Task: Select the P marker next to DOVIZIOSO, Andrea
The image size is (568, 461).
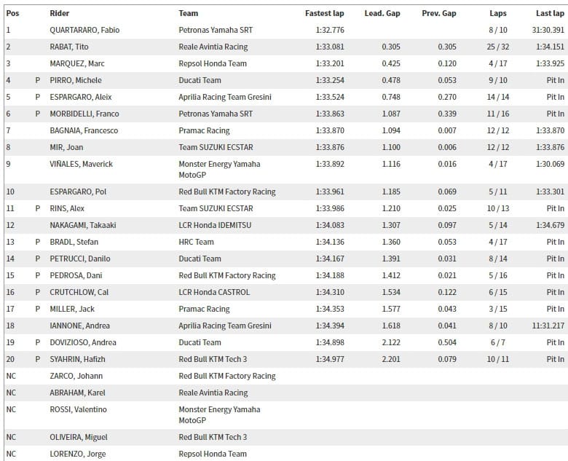Action: (37, 342)
